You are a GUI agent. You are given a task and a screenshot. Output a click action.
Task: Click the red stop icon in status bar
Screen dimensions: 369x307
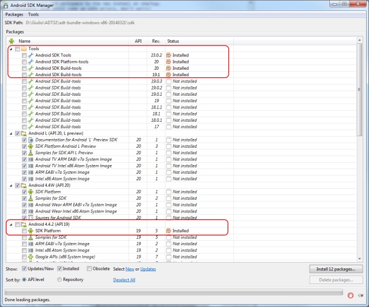tap(351, 295)
